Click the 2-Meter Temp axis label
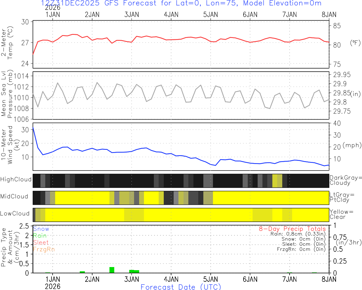Image resolution: width=362 pixels, height=290 pixels. click(x=7, y=44)
